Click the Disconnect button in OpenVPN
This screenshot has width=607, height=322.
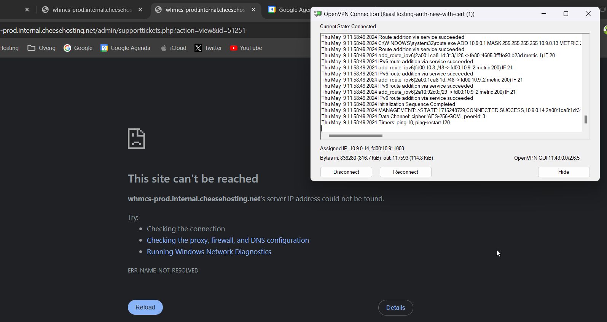pyautogui.click(x=346, y=172)
